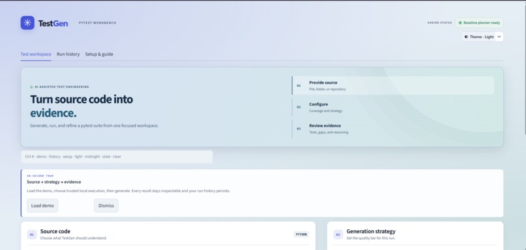
Task: Open the Theme Light dropdown
Action: [x=482, y=37]
